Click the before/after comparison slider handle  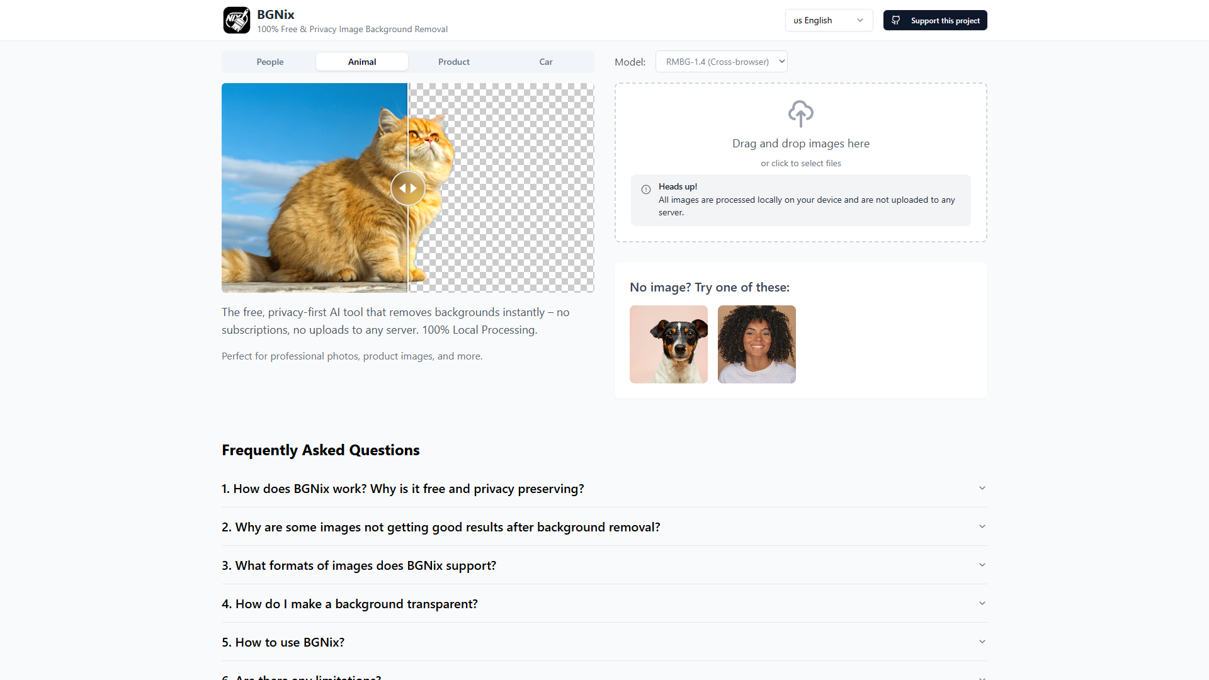[x=408, y=188]
